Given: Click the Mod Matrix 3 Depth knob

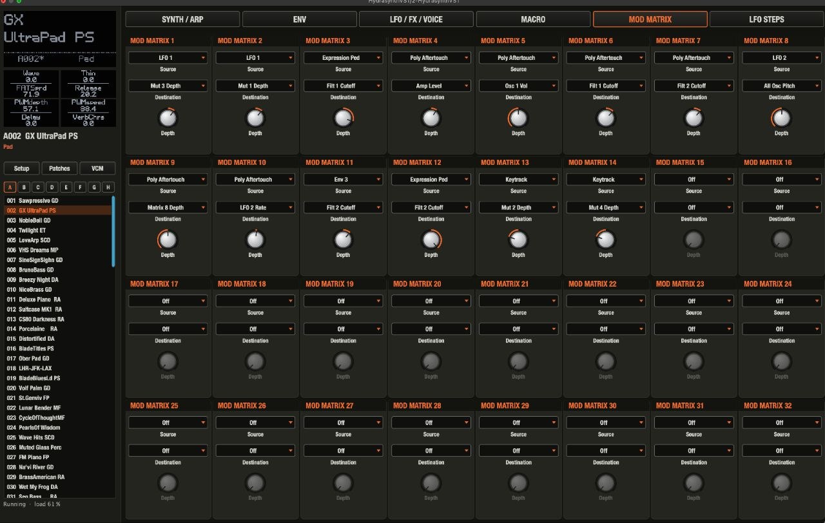Looking at the screenshot, I should click(343, 118).
